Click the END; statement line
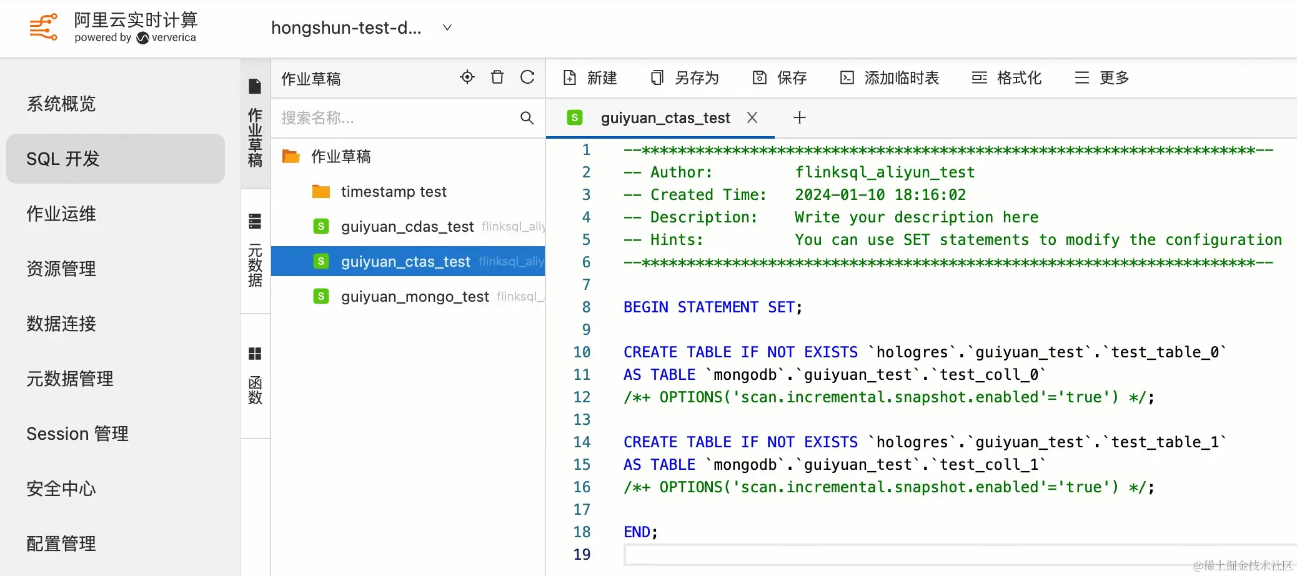The width and height of the screenshot is (1297, 576). point(640,532)
